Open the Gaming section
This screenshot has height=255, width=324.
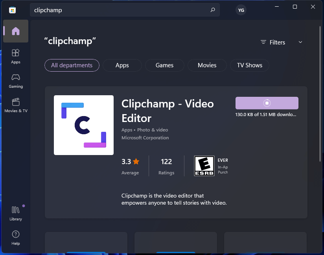(15, 81)
